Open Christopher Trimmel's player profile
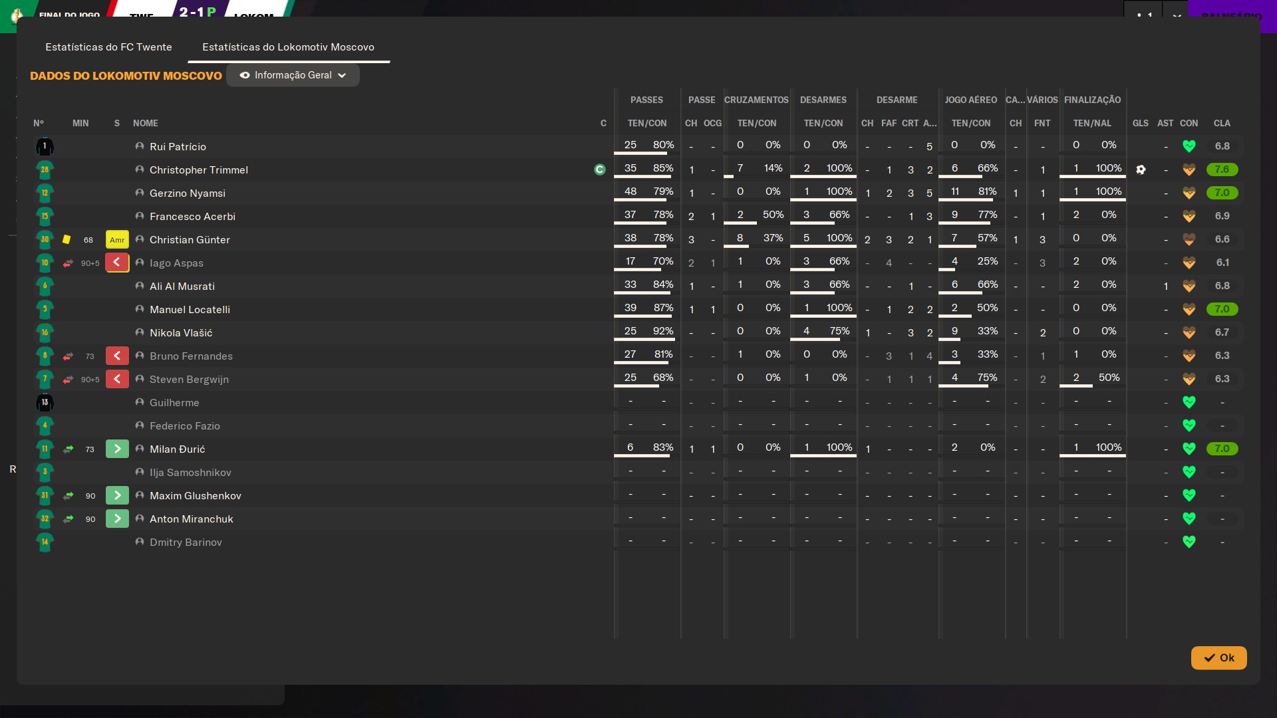The image size is (1277, 718). point(199,170)
